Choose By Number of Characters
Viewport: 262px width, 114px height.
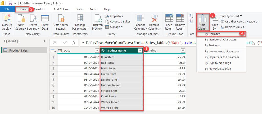(x=221, y=39)
